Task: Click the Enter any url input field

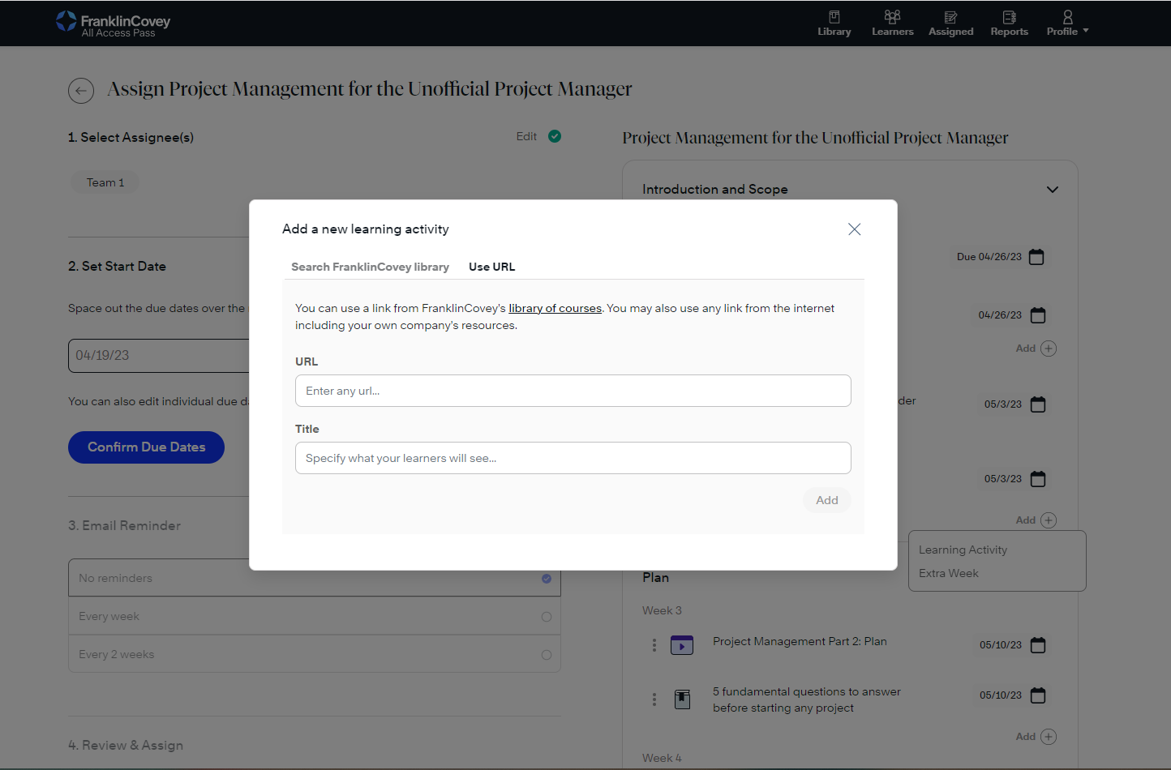Action: point(573,391)
